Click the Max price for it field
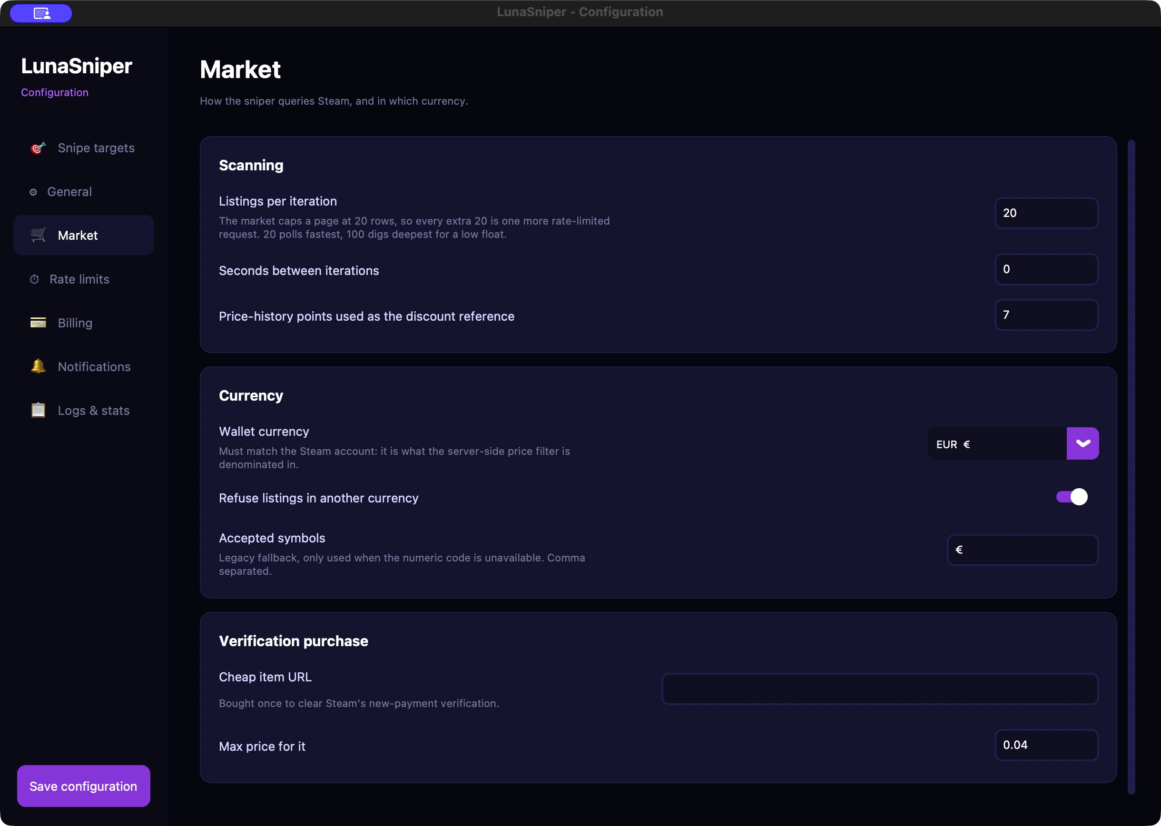The width and height of the screenshot is (1161, 826). [x=1046, y=745]
